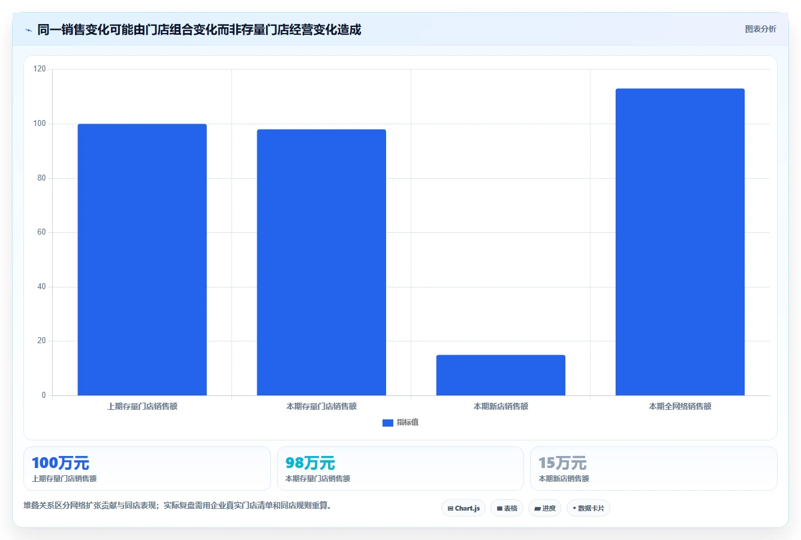Viewport: 801px width, 540px height.
Task: Click y-axis tick value 120
Action: [x=40, y=69]
